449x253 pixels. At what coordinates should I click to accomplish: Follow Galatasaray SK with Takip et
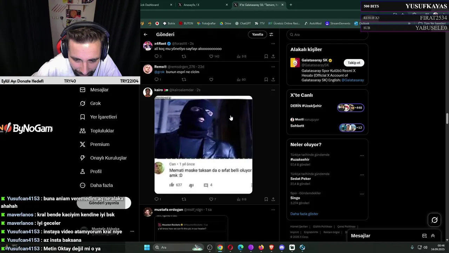point(354,63)
